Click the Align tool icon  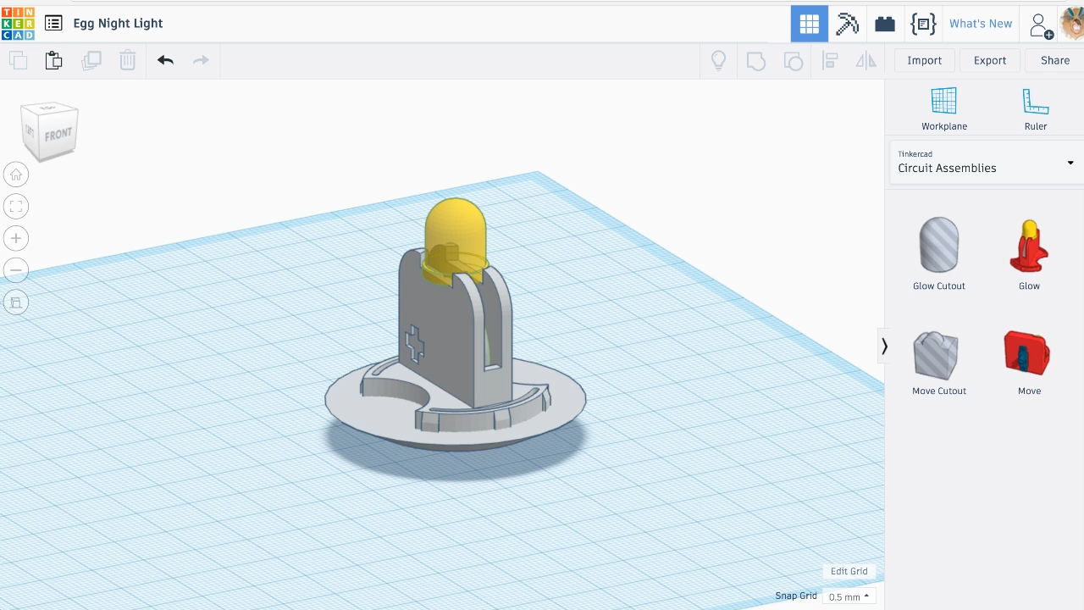pyautogui.click(x=830, y=60)
